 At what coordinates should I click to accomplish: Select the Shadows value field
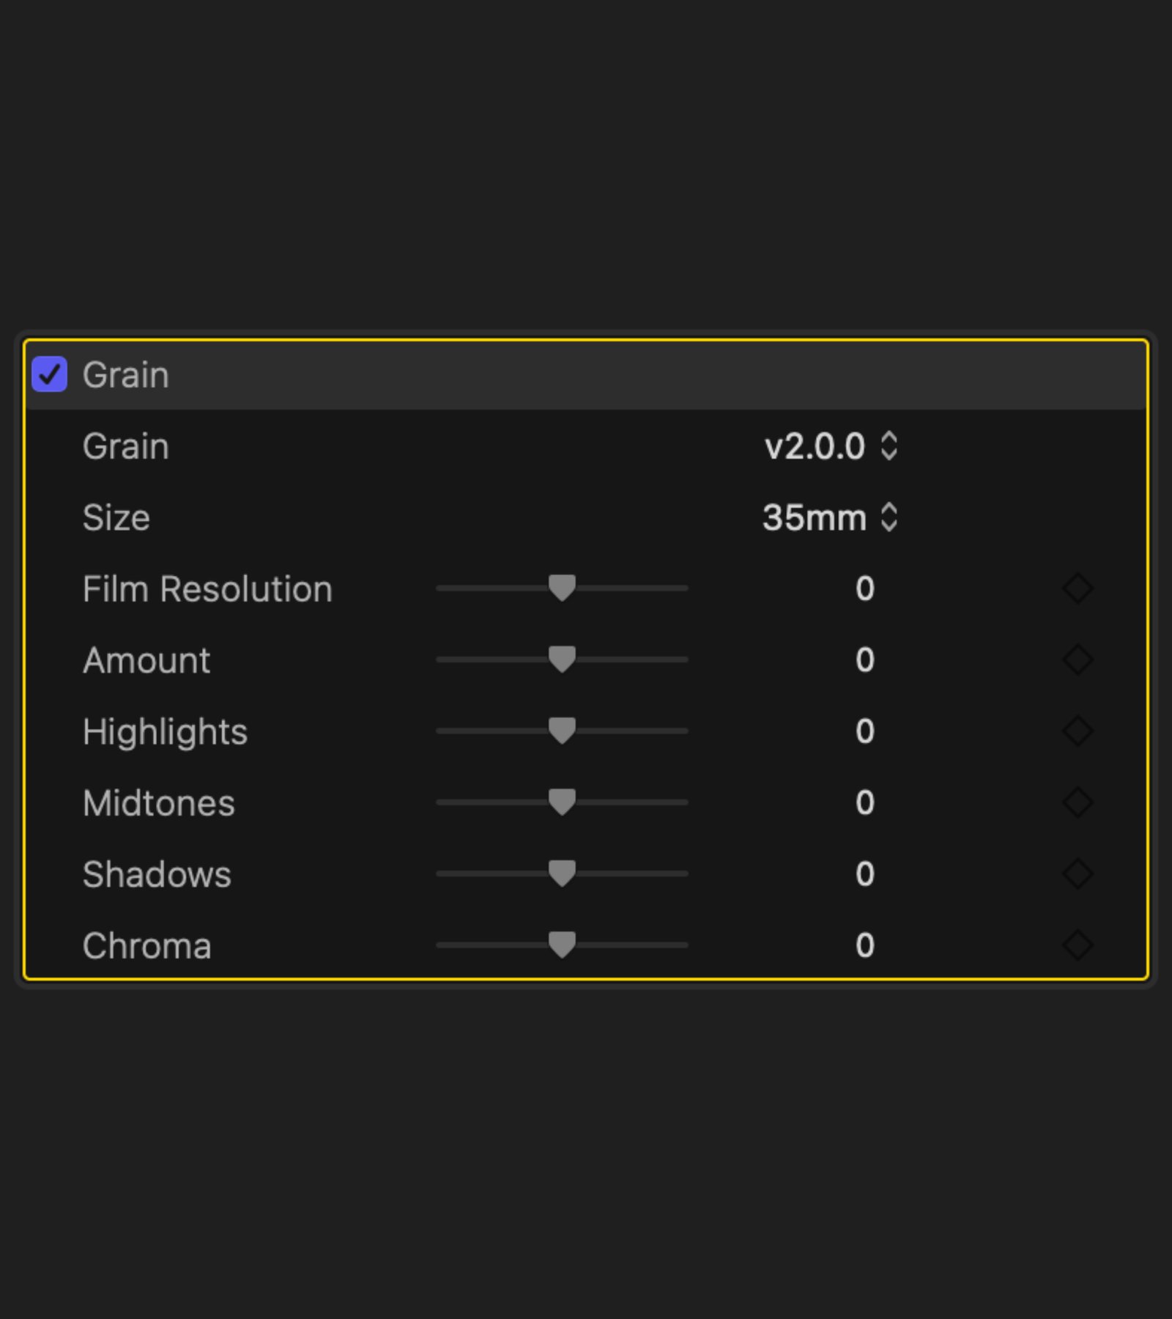coord(864,873)
